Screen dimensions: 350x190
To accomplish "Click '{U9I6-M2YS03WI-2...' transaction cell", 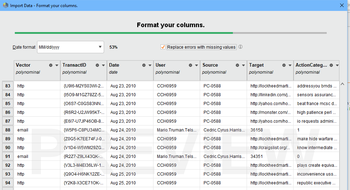I will pyautogui.click(x=84, y=86).
